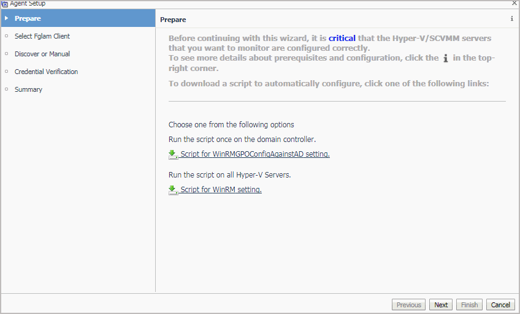This screenshot has height=314, width=520.
Task: Open the Discover or Manual step
Action: (42, 54)
